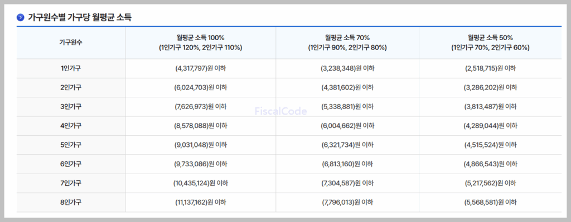Viewport: 571px width, 222px height.
Task: Select the 4인가구 row label
Action: tap(71, 126)
